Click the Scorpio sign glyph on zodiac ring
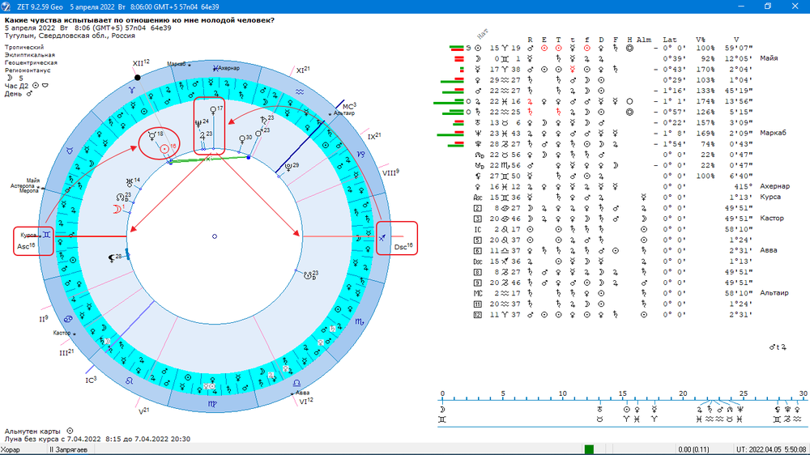Viewport: 810px width, 455px height. [360, 321]
